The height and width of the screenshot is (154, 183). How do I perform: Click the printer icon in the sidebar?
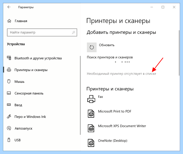click(9, 70)
